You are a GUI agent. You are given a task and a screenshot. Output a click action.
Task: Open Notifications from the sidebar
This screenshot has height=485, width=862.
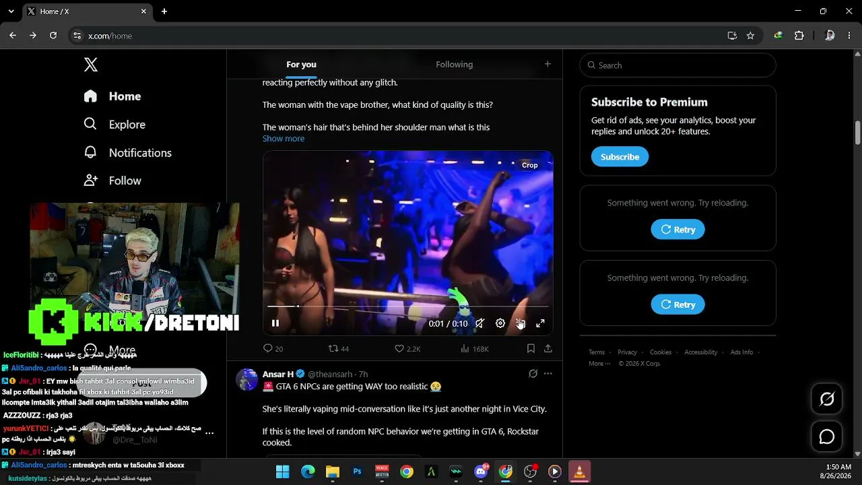pyautogui.click(x=127, y=153)
